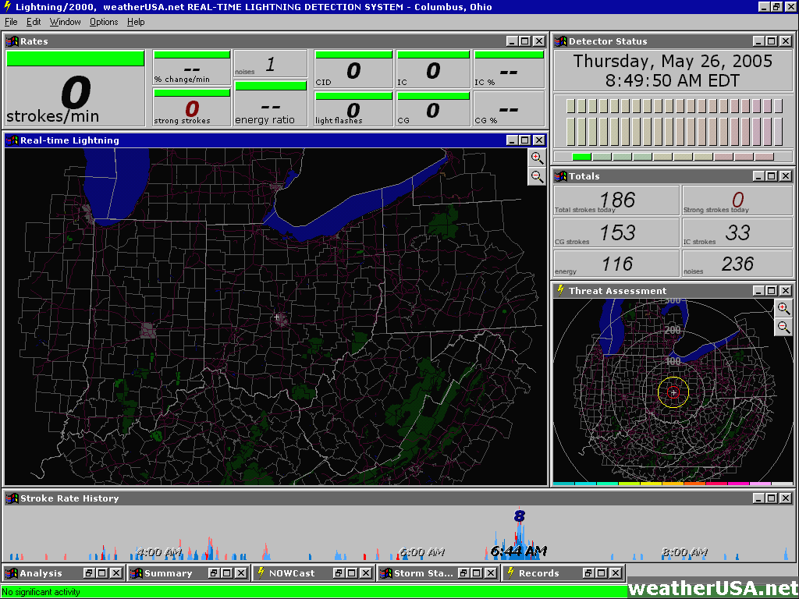799x599 pixels.
Task: Click the '8:00 AM' label in Stroke Rate History
Action: 684,551
